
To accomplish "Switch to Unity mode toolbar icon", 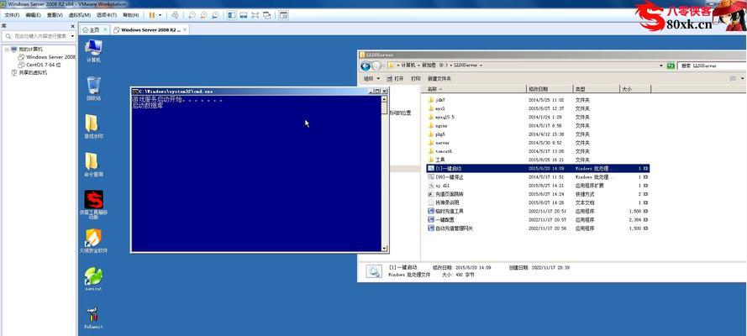I will (x=267, y=15).
